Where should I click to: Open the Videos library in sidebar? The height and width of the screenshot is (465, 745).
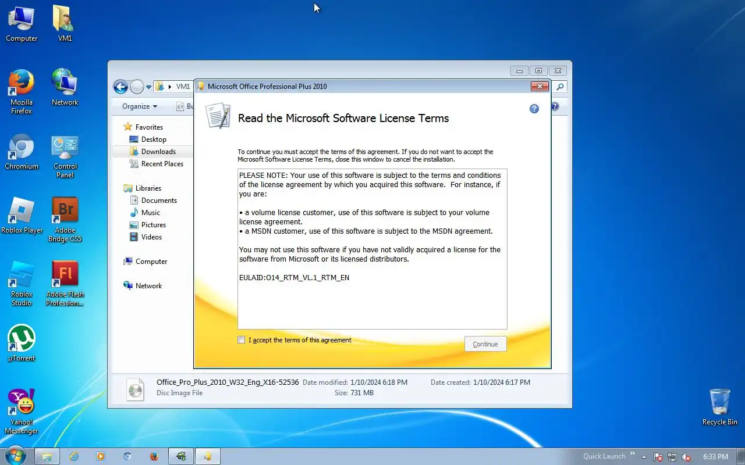151,237
